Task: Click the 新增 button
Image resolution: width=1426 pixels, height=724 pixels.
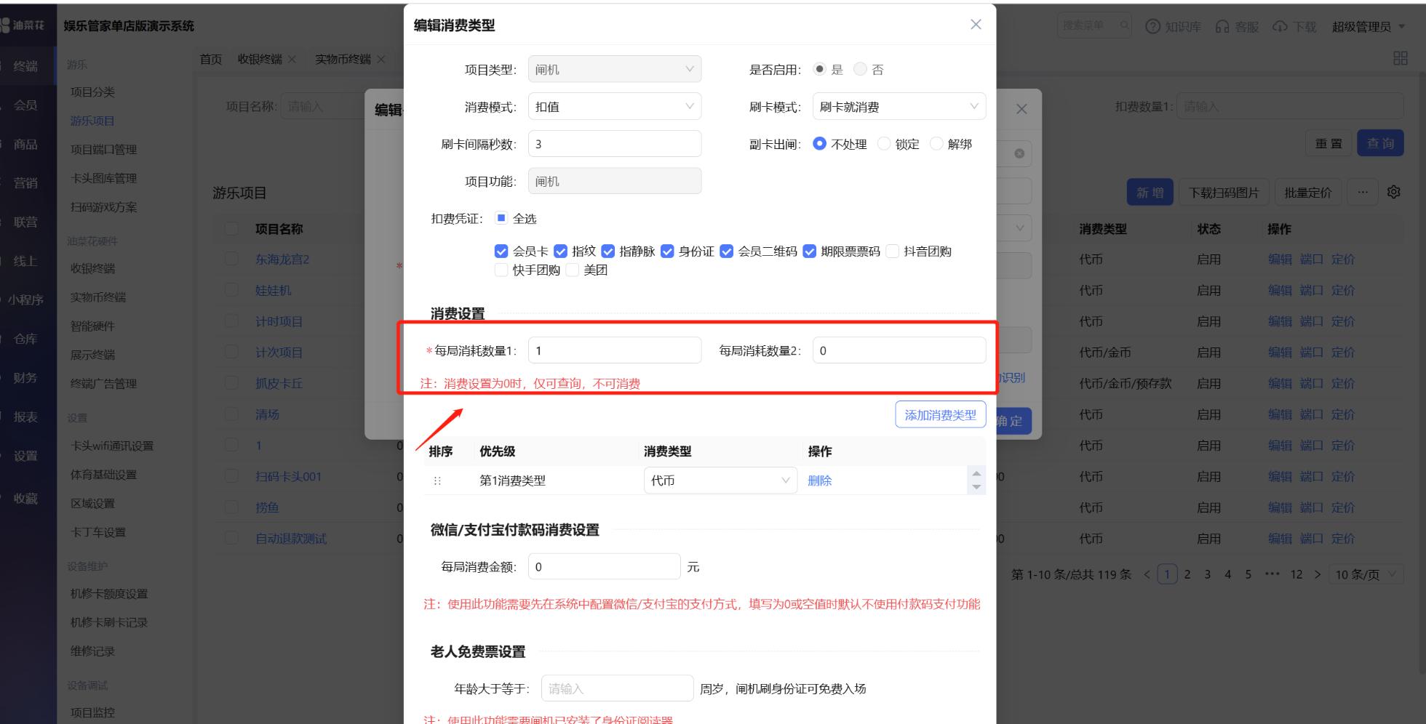Action: [x=1150, y=193]
